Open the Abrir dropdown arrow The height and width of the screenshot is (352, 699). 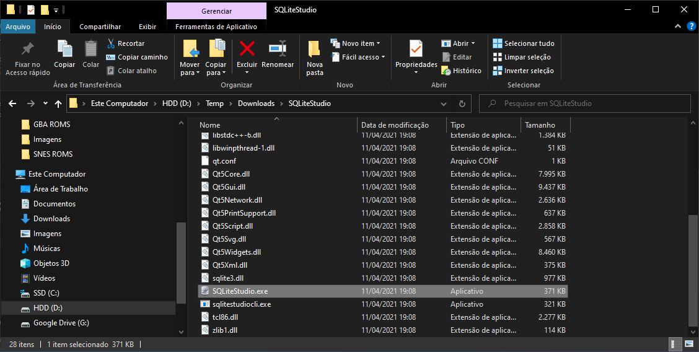pyautogui.click(x=473, y=43)
